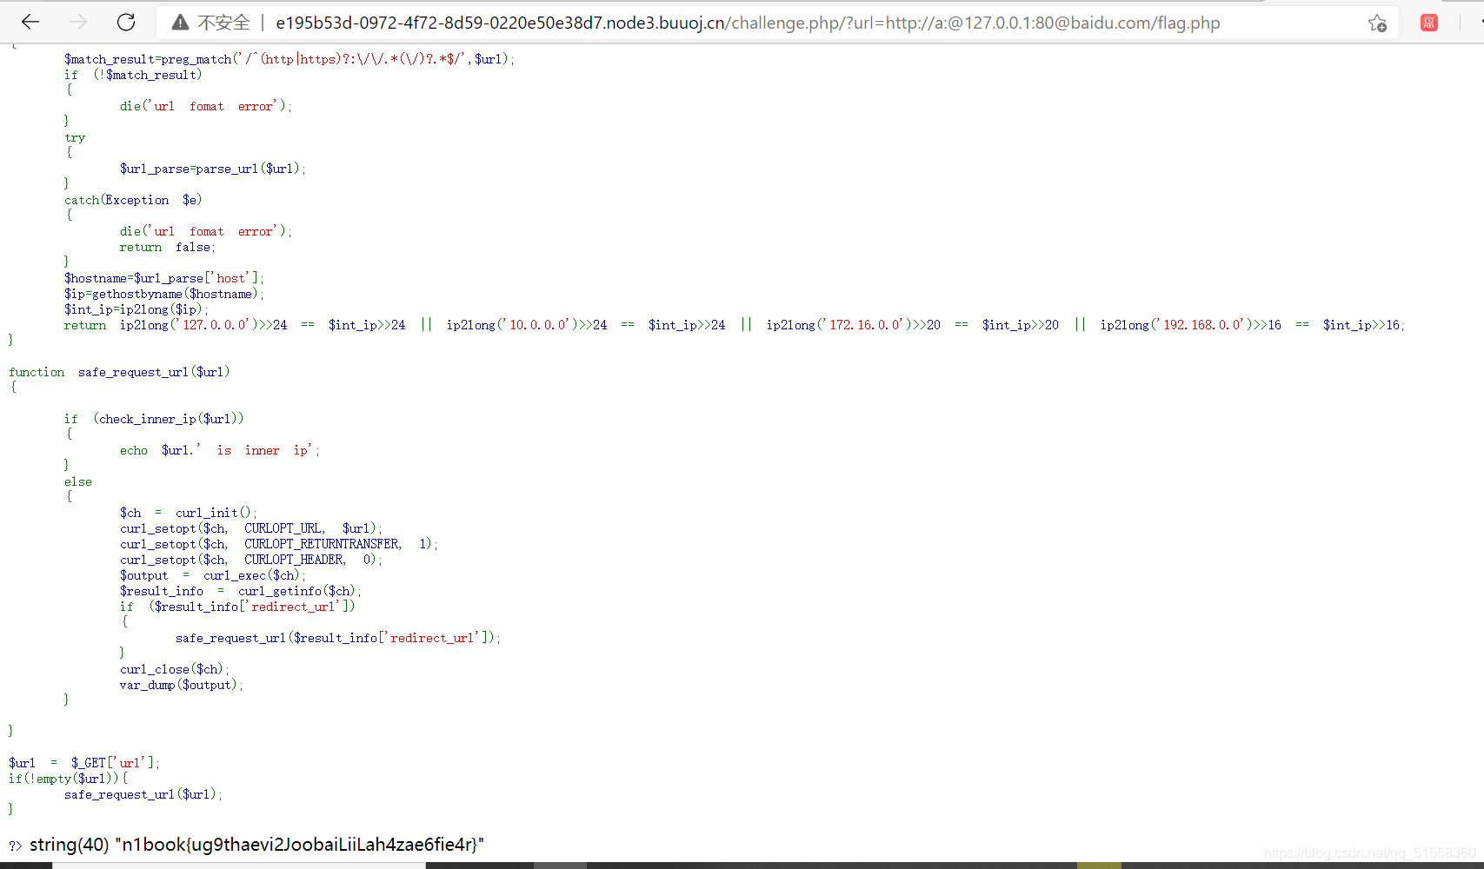Click the if ($result_info['redirect_url']) line
Viewport: 1484px width, 869px height.
point(237,607)
